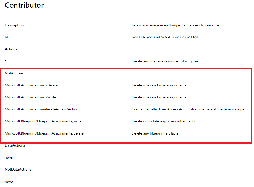Image resolution: width=254 pixels, height=187 pixels.
Task: Click 'Delete roles and role assignments' description
Action: coord(159,85)
